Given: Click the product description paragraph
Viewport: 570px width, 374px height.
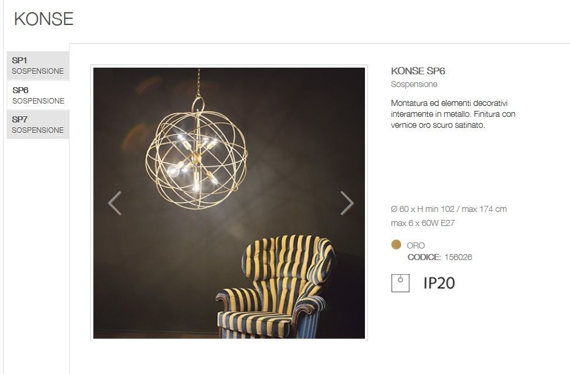Looking at the screenshot, I should click(x=453, y=114).
